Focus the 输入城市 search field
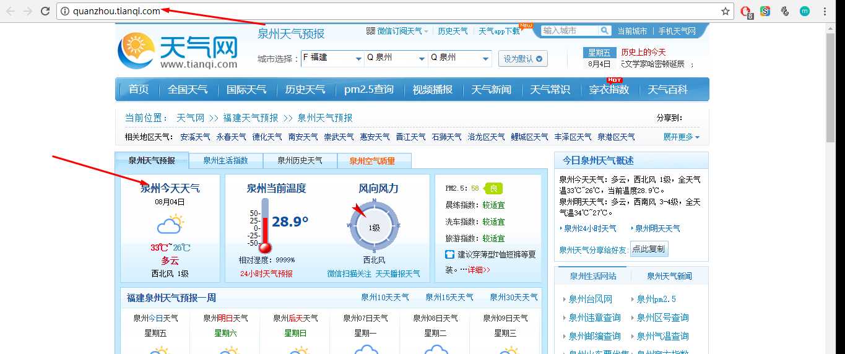 point(570,30)
